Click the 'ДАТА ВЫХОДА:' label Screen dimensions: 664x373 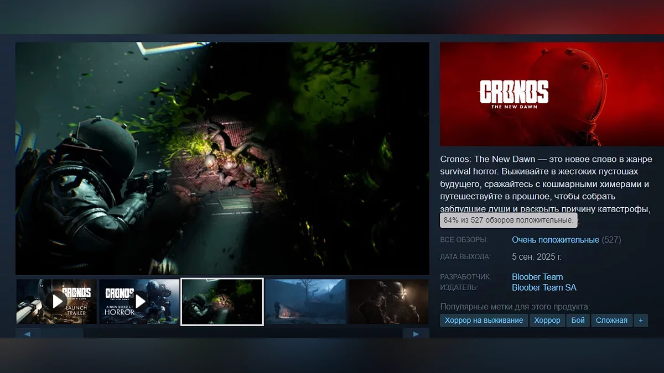point(465,257)
